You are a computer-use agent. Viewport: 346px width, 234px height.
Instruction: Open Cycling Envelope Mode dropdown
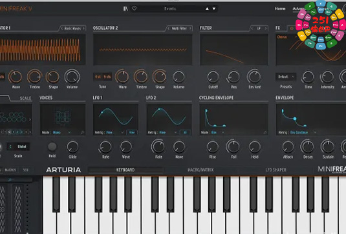[x=217, y=132]
